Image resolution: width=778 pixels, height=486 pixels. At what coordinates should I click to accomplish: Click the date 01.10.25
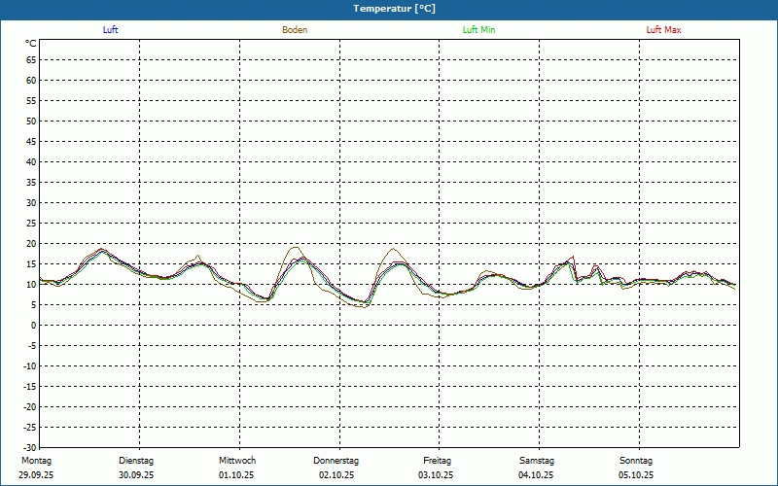[x=236, y=475]
